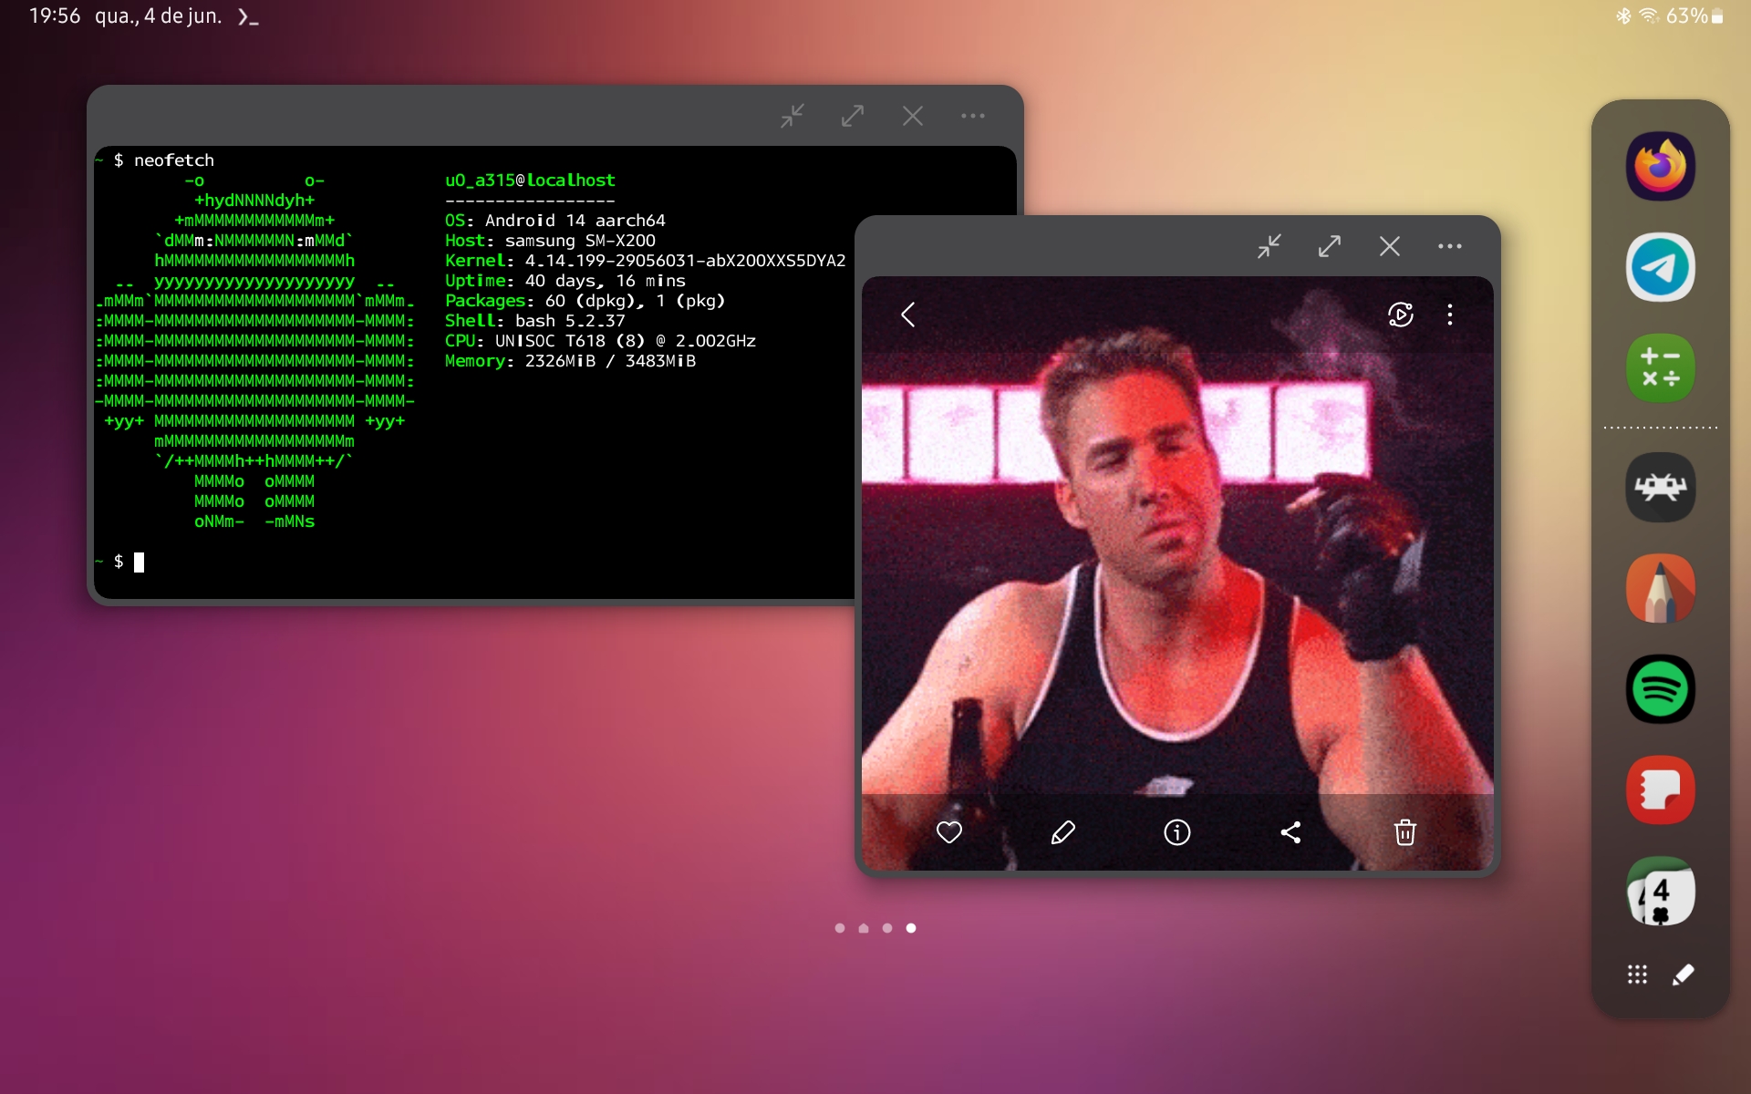Open the terminal window's three-dot options

tap(973, 116)
